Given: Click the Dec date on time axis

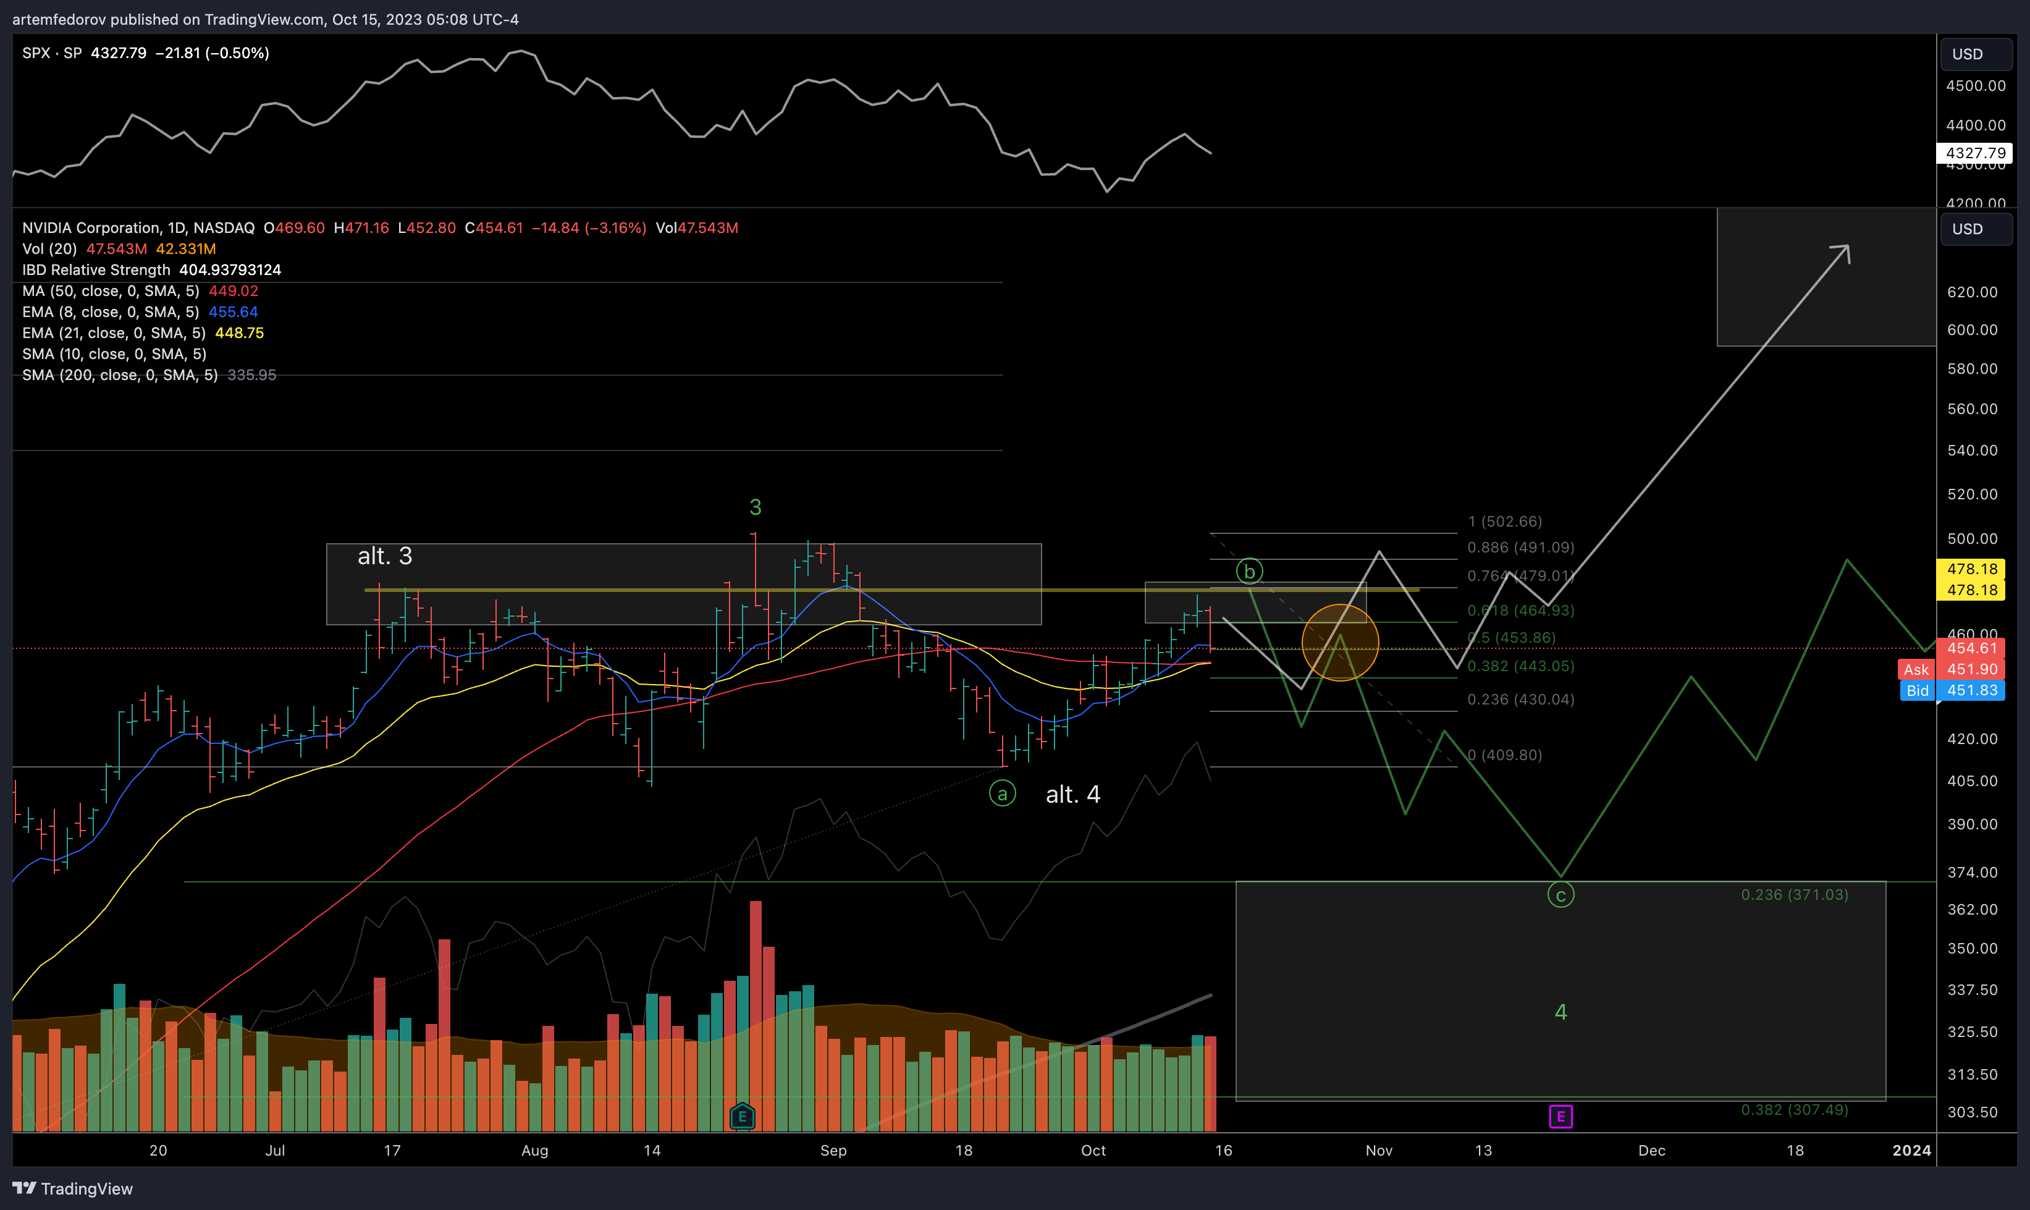Looking at the screenshot, I should [x=1652, y=1151].
